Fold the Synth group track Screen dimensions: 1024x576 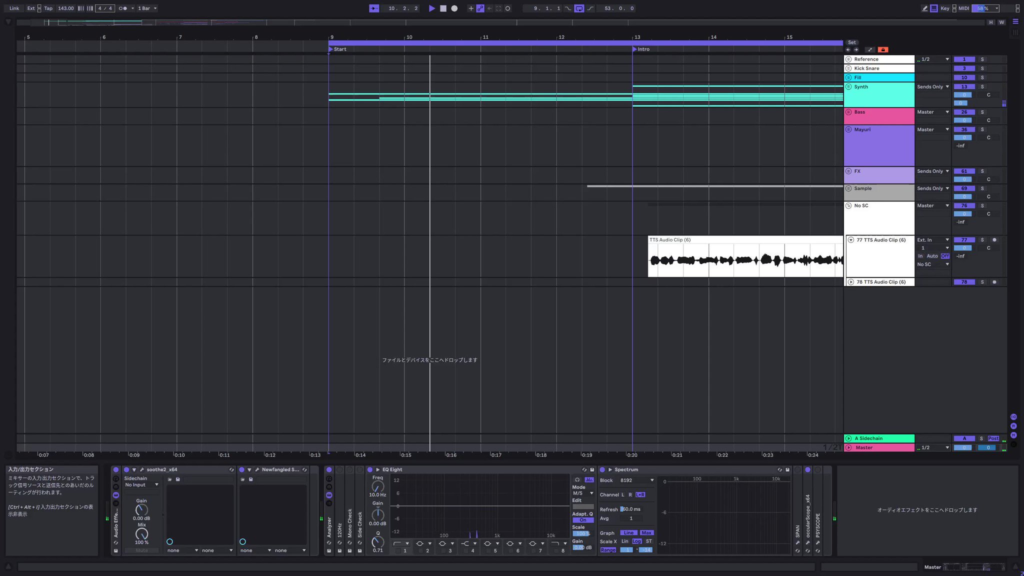(x=848, y=87)
